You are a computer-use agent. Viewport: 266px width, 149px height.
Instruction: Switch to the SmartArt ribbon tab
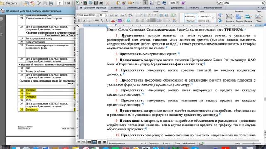[194, 8]
